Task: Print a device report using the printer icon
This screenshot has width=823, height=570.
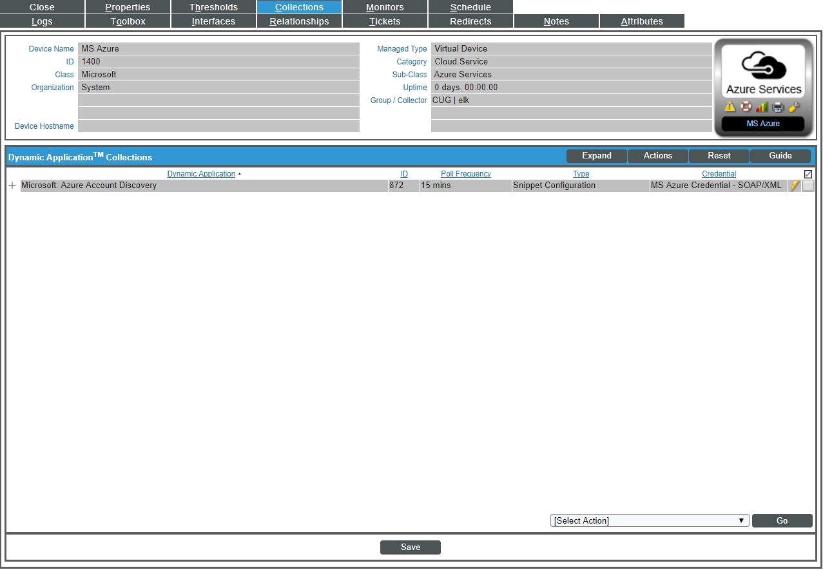Action: coord(777,106)
